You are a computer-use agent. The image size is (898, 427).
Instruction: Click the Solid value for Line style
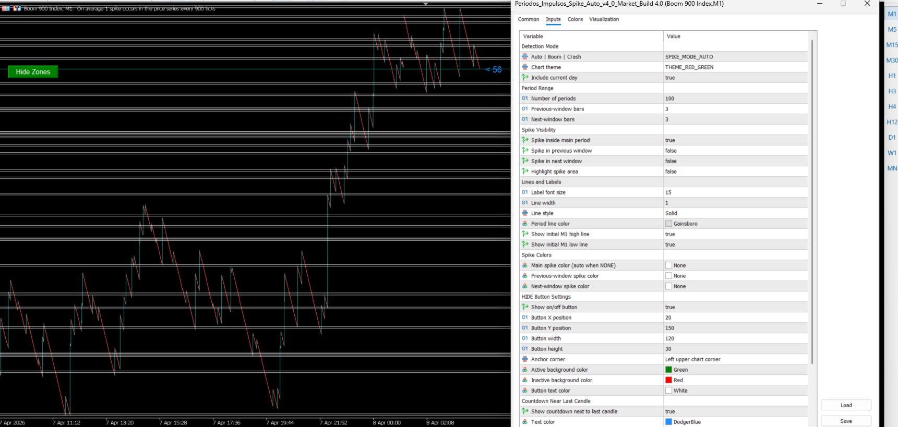click(x=671, y=213)
